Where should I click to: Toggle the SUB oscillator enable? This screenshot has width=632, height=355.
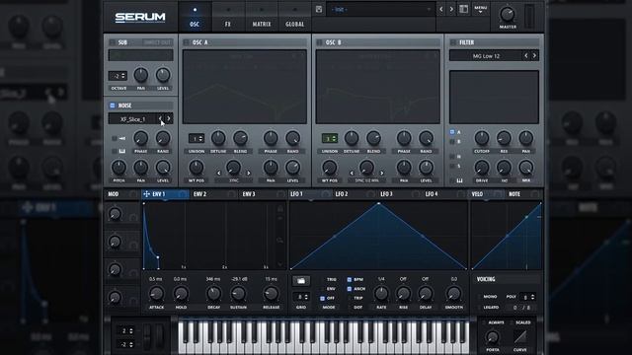click(x=113, y=42)
